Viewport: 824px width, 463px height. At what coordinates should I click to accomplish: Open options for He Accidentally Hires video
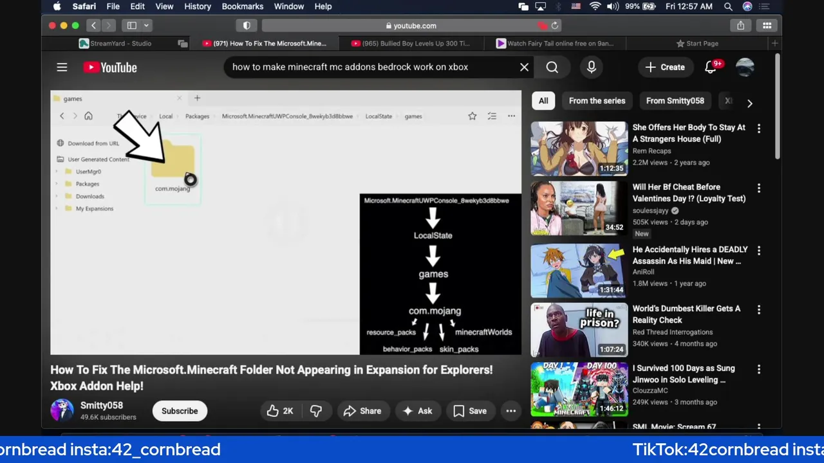click(x=758, y=251)
